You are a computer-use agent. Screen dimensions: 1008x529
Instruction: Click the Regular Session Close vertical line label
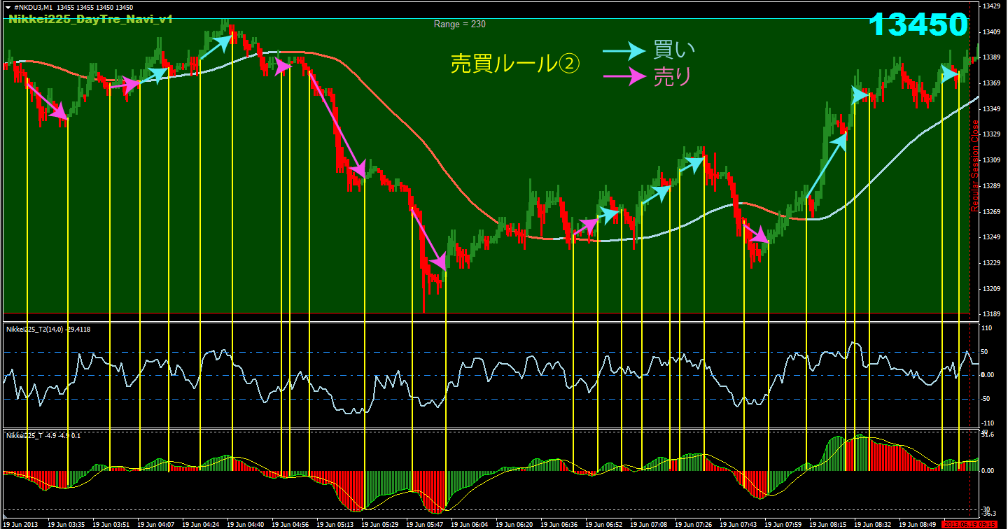coord(974,165)
